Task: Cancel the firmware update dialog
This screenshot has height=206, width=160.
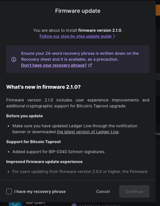Action: (x=103, y=191)
